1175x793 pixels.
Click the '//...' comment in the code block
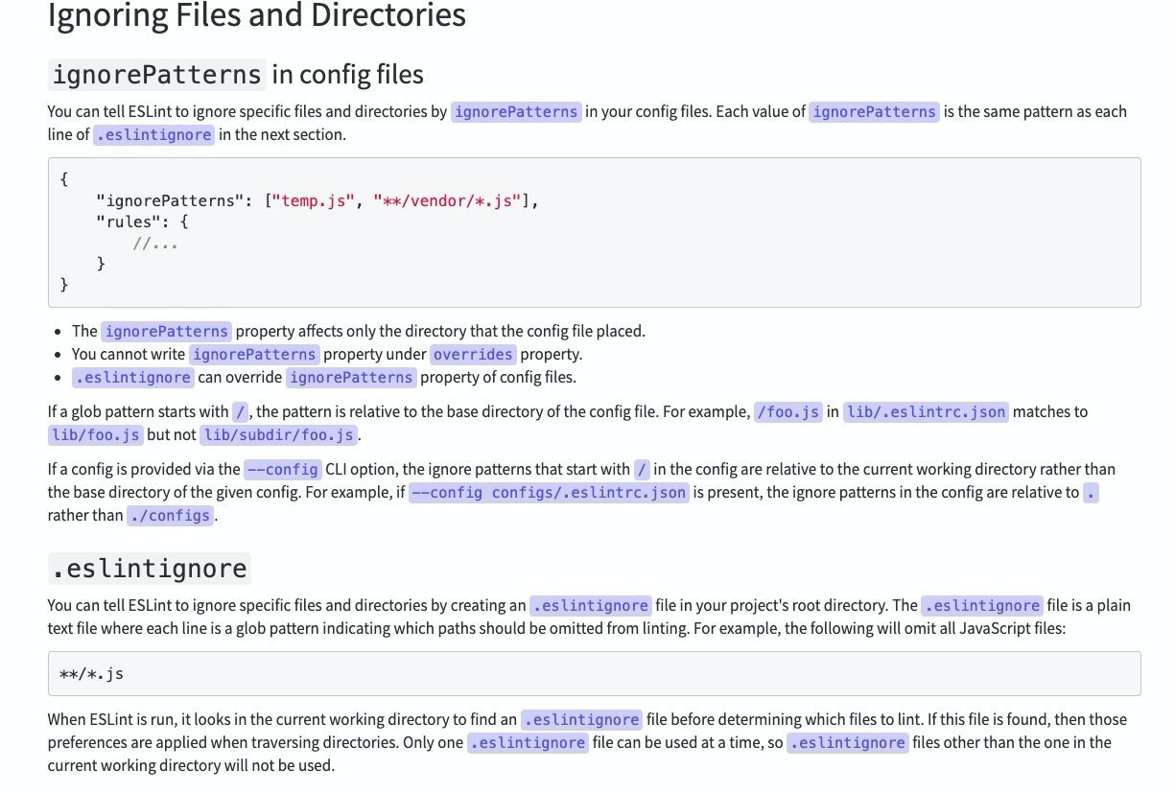pos(155,243)
